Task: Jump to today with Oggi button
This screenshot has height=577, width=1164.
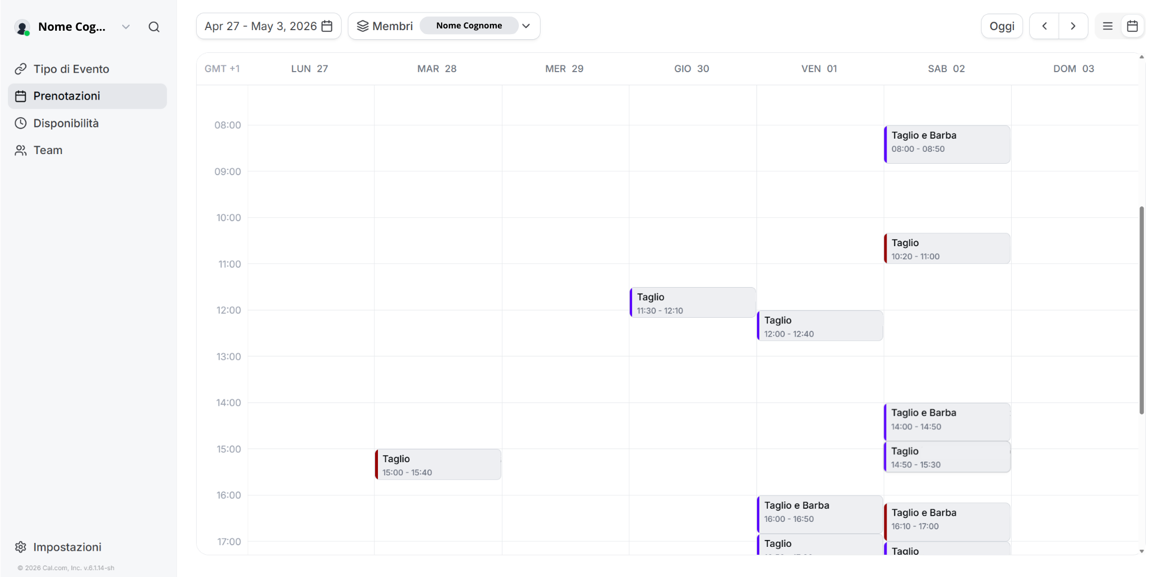Action: pos(1001,26)
